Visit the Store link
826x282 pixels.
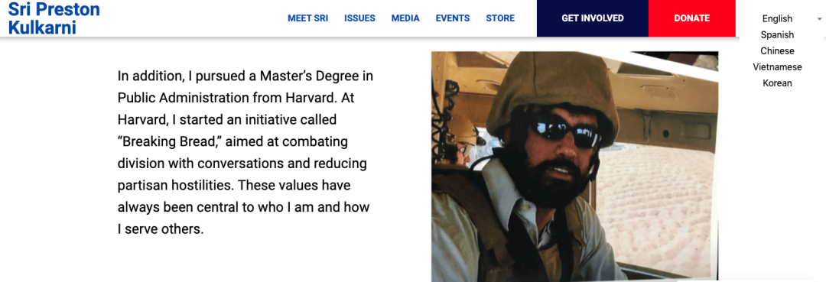(x=500, y=18)
